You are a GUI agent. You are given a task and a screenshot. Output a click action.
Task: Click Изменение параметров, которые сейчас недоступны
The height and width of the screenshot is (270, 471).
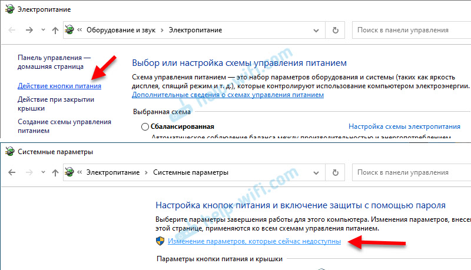pyautogui.click(x=254, y=241)
